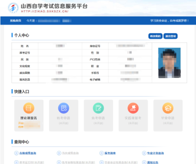
Task: Click the 手机号 label cell
Action: (95, 73)
